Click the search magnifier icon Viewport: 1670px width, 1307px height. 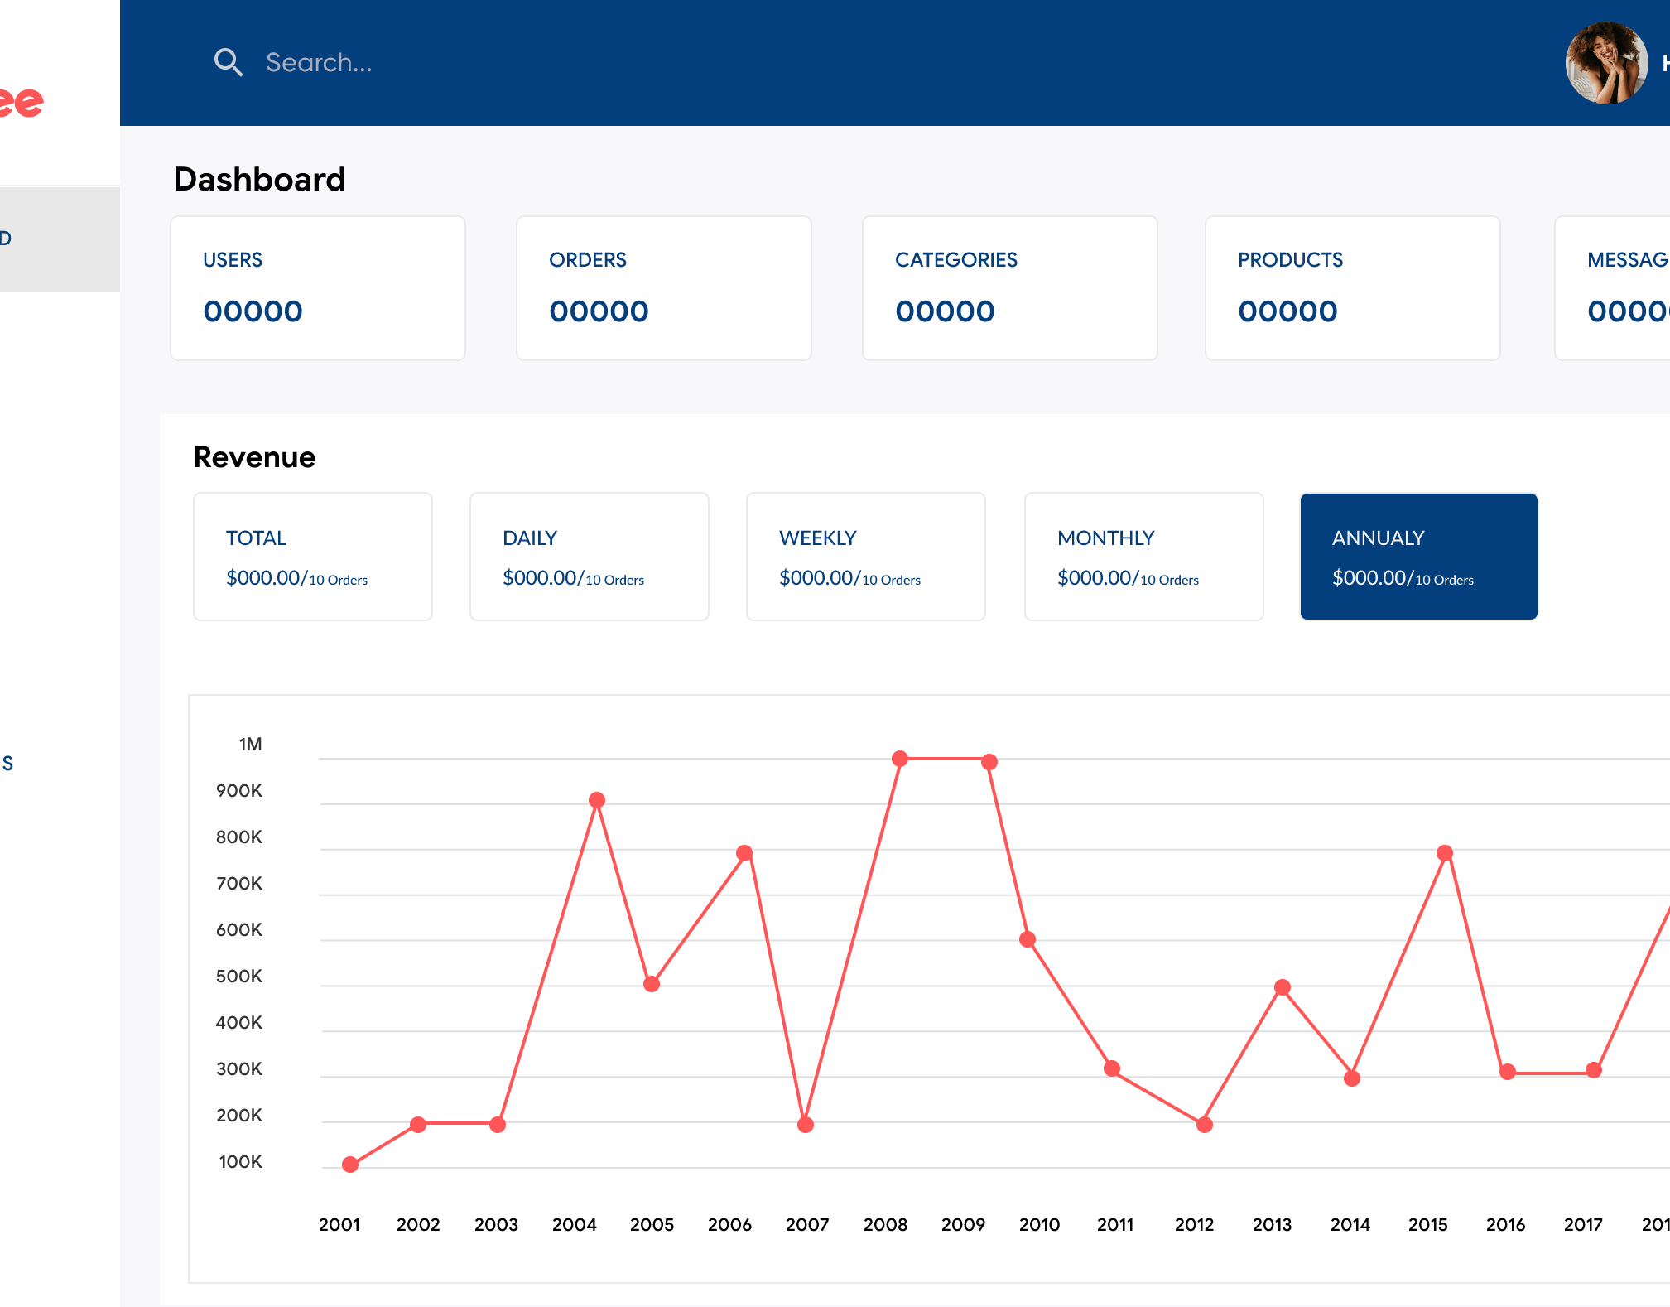tap(228, 62)
